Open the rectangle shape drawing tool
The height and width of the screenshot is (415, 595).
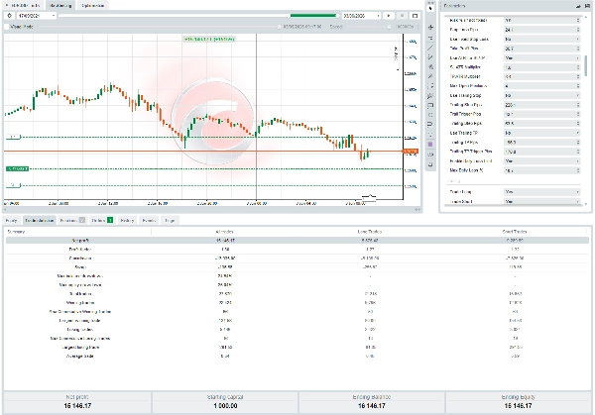430,105
